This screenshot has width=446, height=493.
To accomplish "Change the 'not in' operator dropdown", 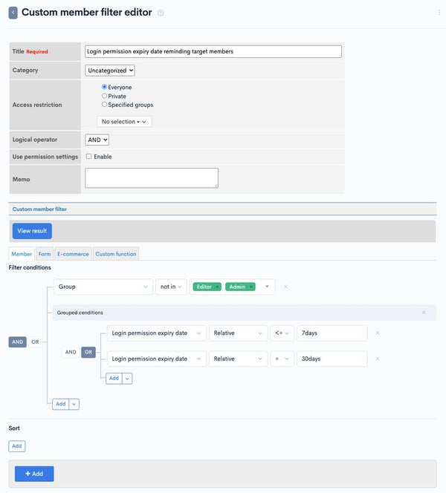I will (171, 287).
